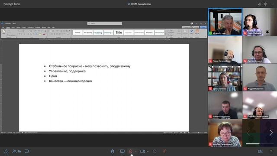Switch to Word References tab

31,27
